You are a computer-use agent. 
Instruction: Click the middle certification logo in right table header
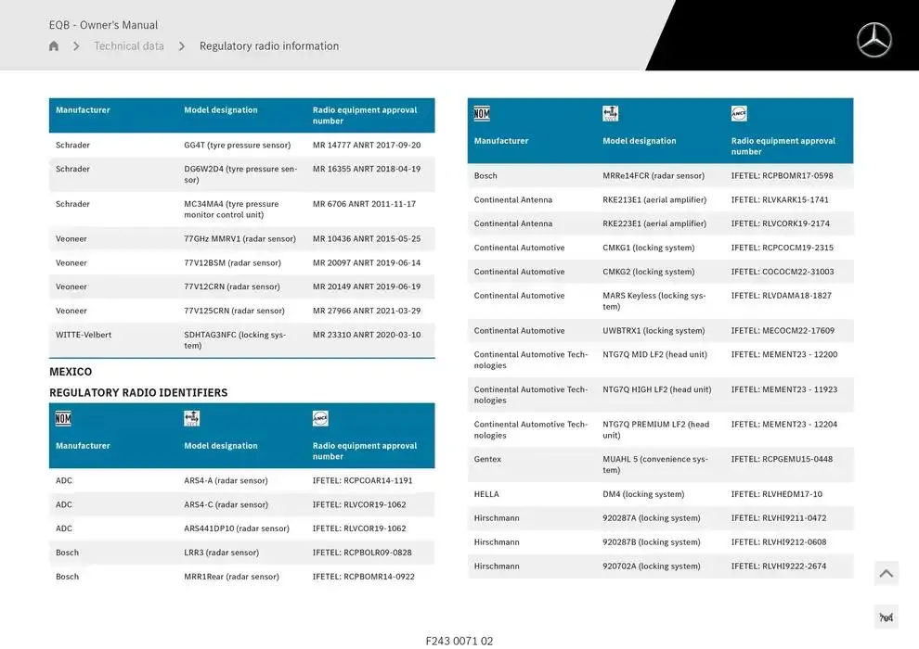[610, 113]
